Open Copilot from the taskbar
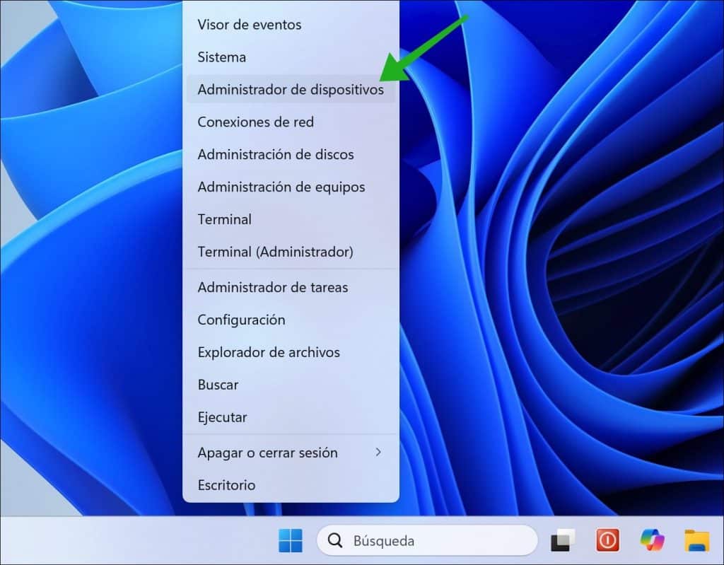The width and height of the screenshot is (724, 565). pos(653,540)
